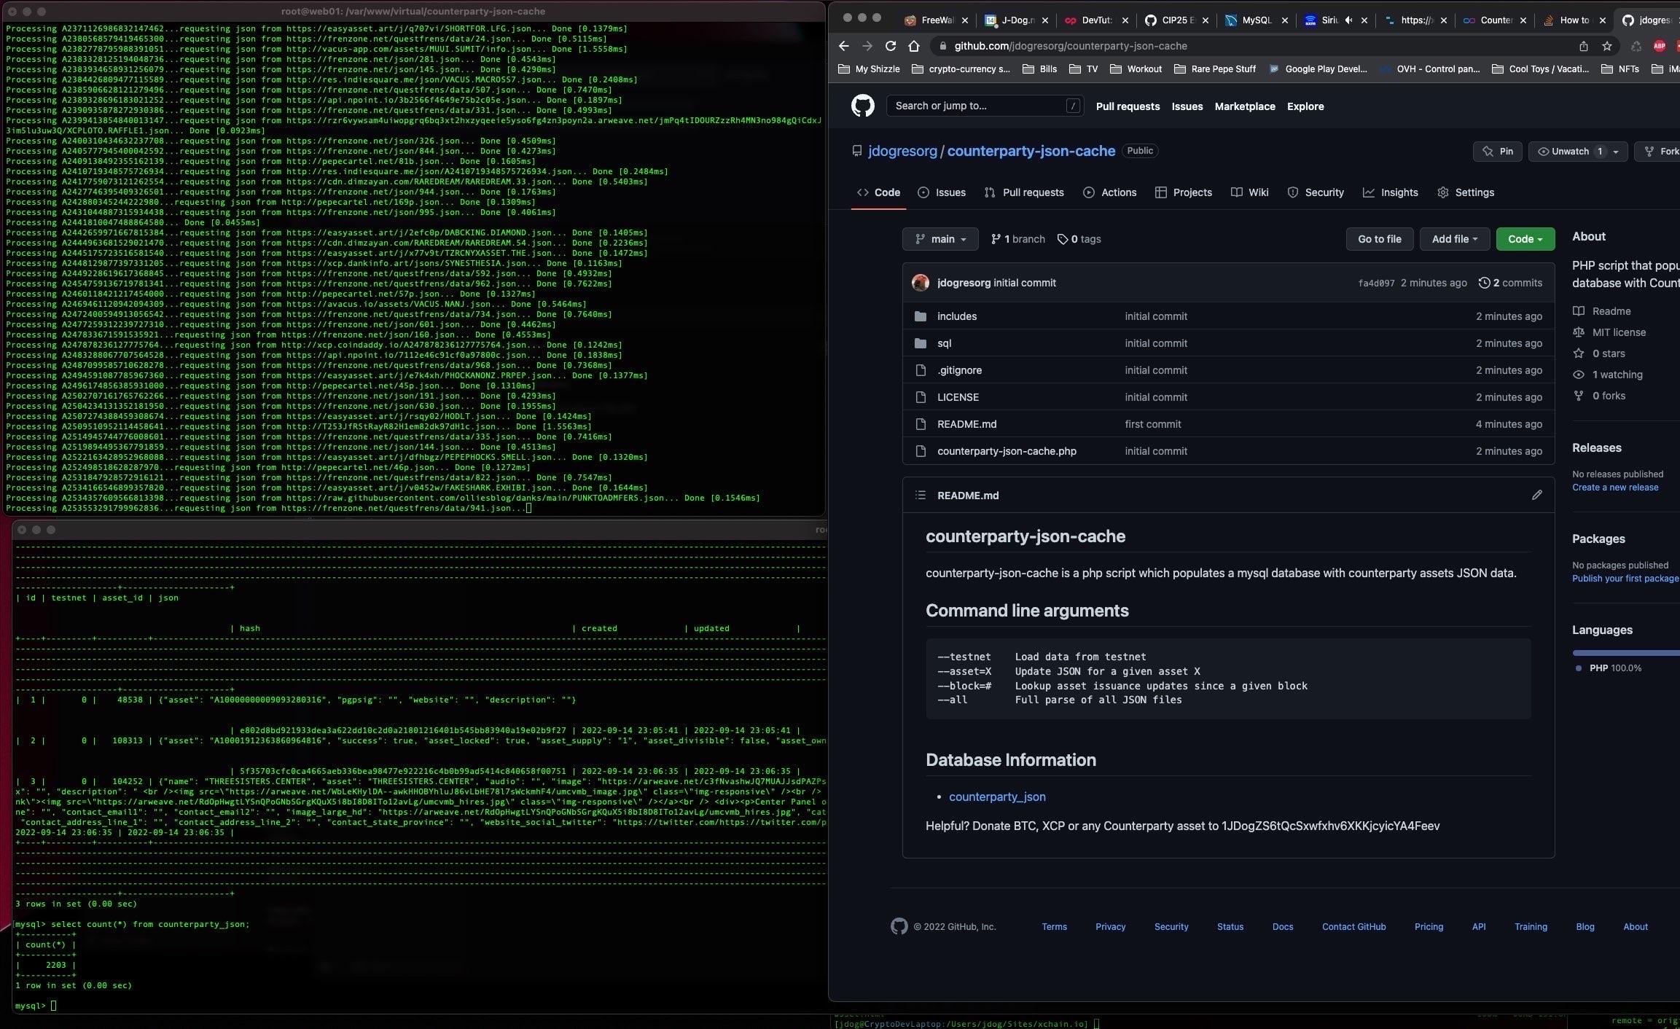Open the Insights tab
The image size is (1680, 1029).
(1391, 192)
